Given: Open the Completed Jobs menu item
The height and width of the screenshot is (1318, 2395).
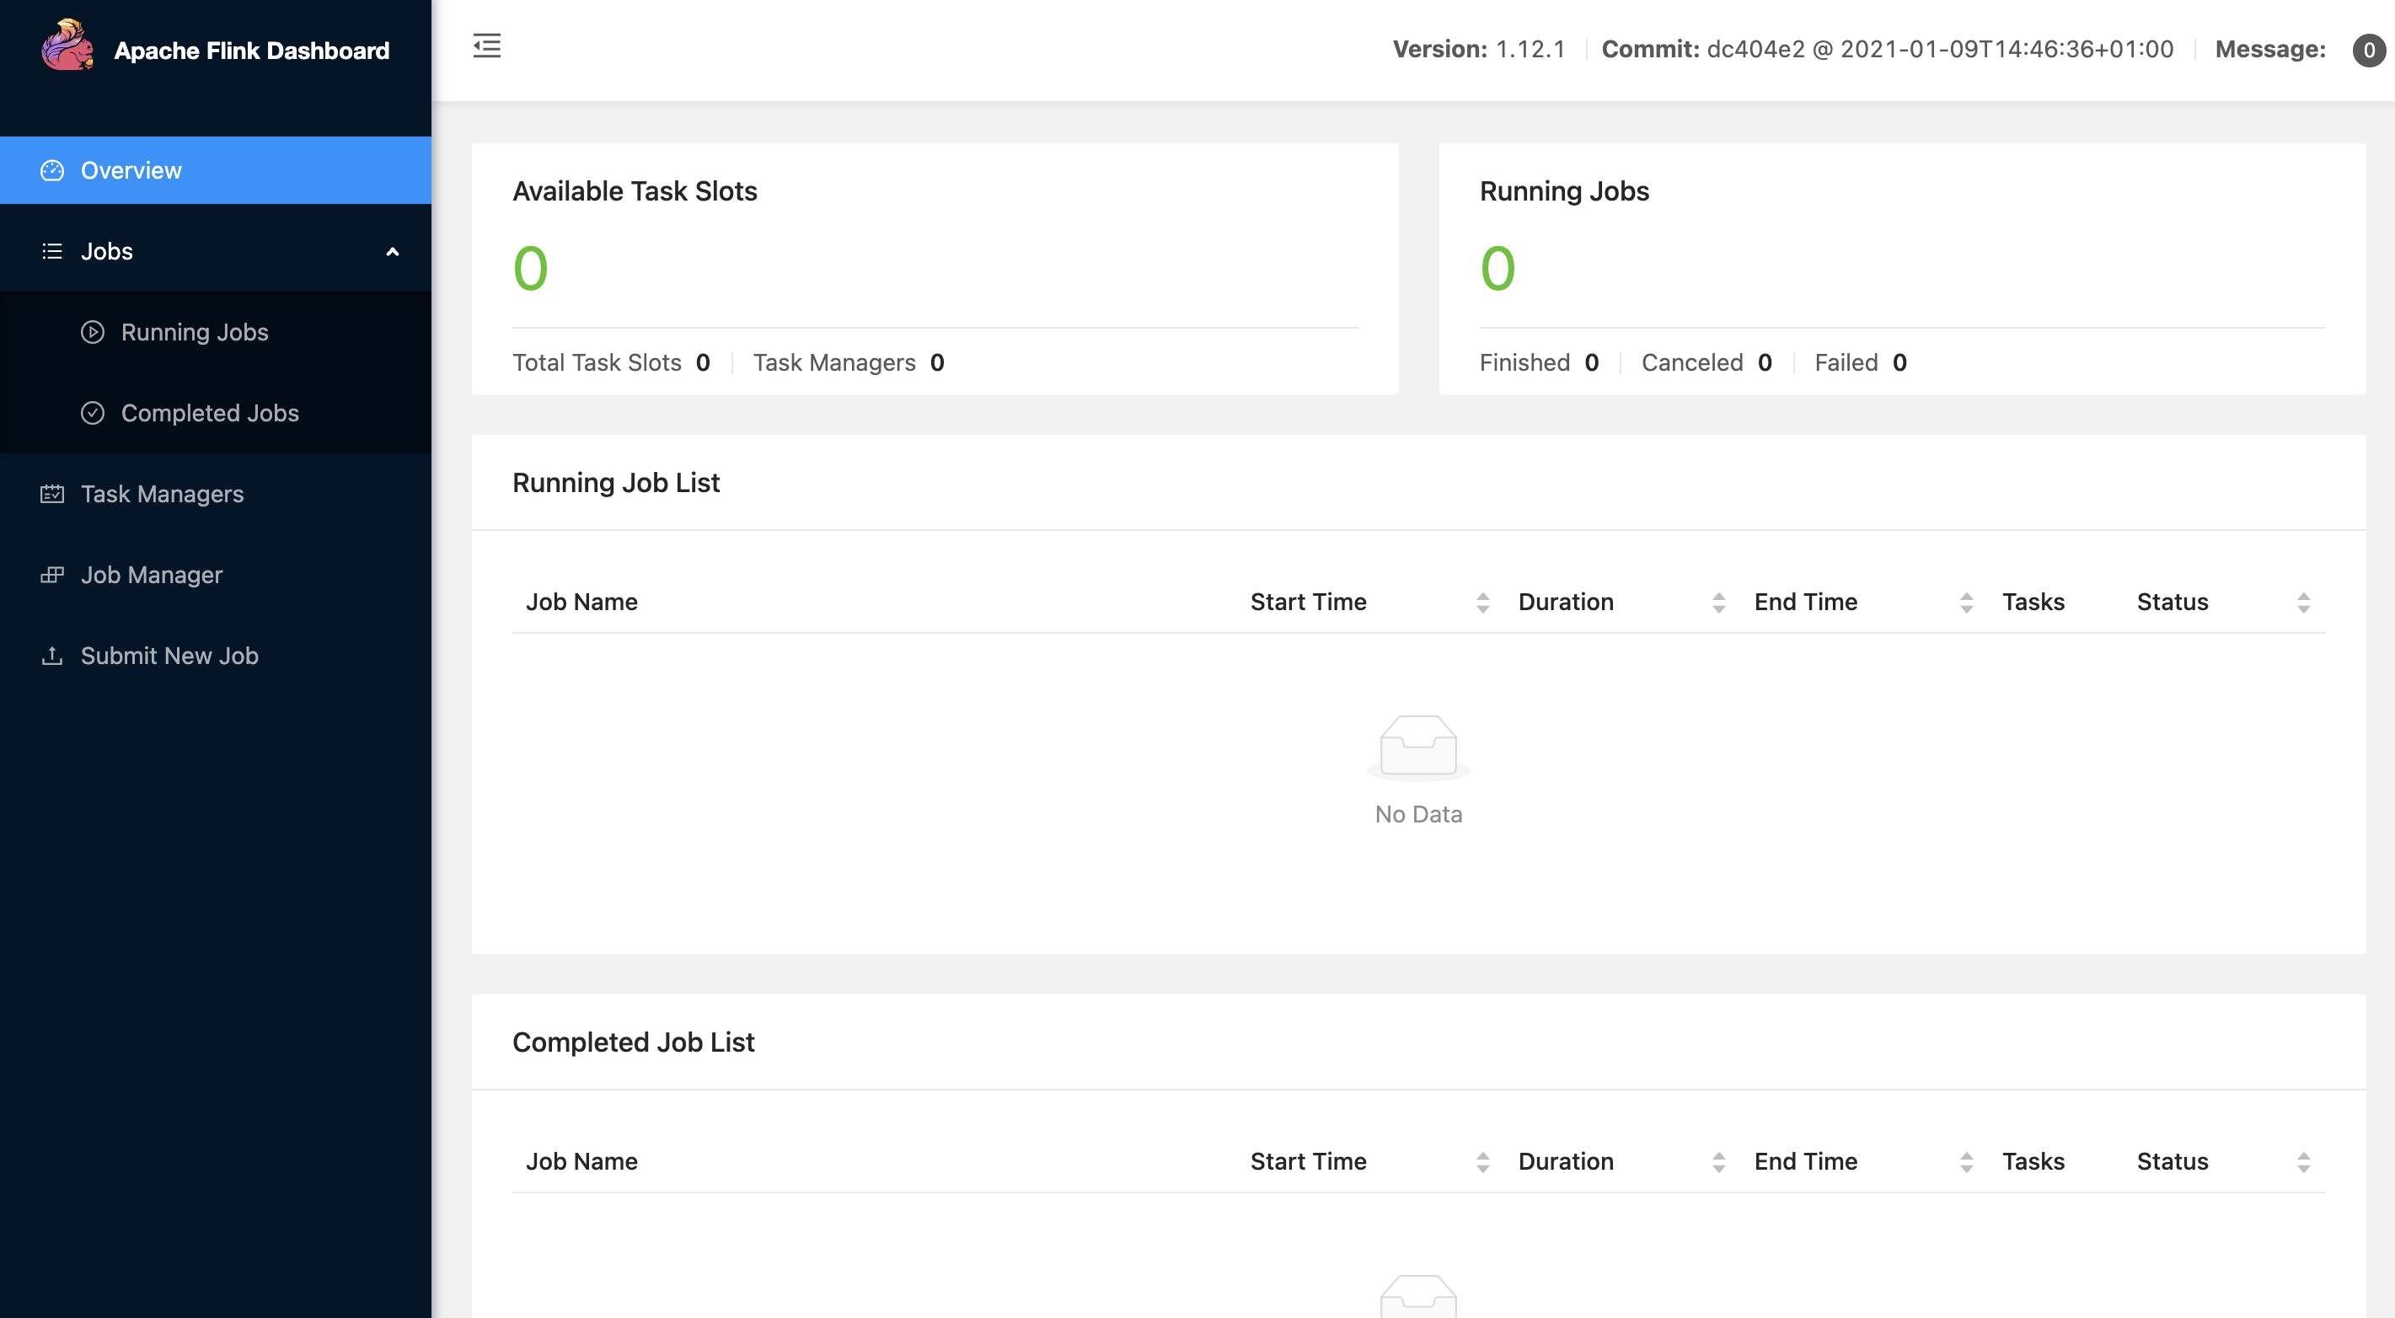Looking at the screenshot, I should (209, 413).
